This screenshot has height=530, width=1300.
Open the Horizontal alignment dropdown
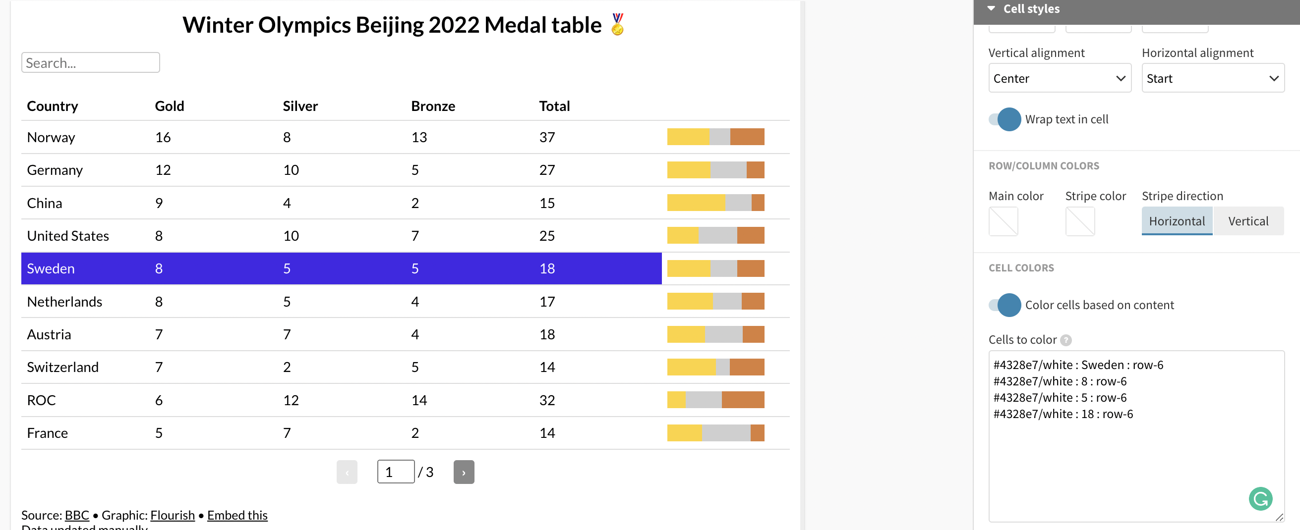(x=1212, y=78)
